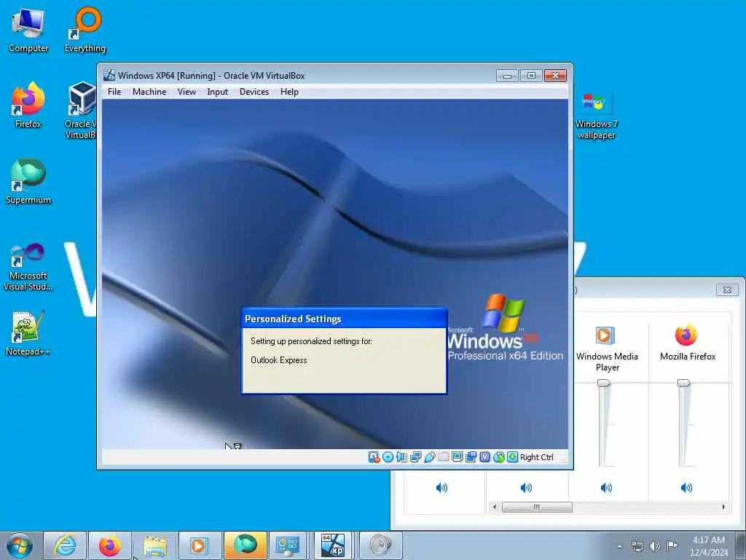The width and height of the screenshot is (746, 560).
Task: Click the Mozilla Firefox icon in Volume Mixer
Action: (686, 335)
